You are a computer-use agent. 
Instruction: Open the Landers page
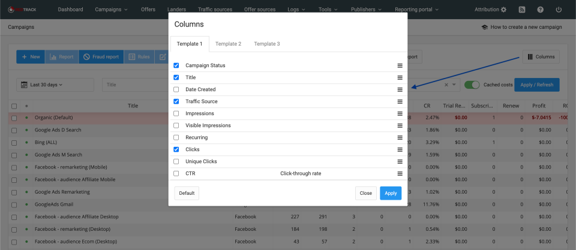(x=176, y=10)
